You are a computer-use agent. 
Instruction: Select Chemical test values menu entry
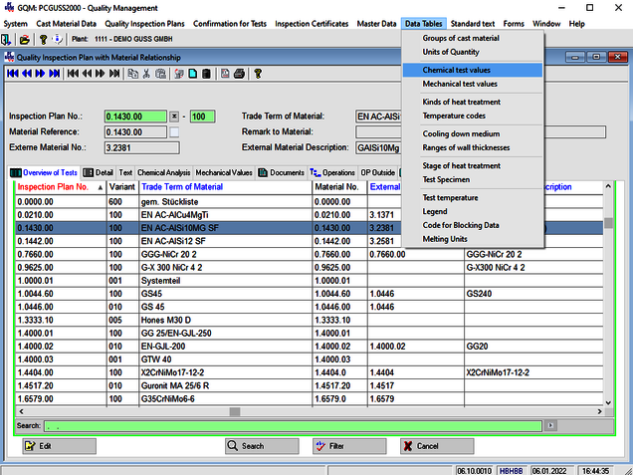(x=456, y=71)
